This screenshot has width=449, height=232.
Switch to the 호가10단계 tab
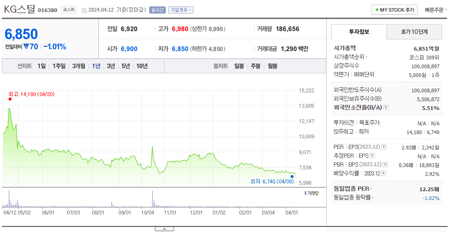pyautogui.click(x=414, y=32)
